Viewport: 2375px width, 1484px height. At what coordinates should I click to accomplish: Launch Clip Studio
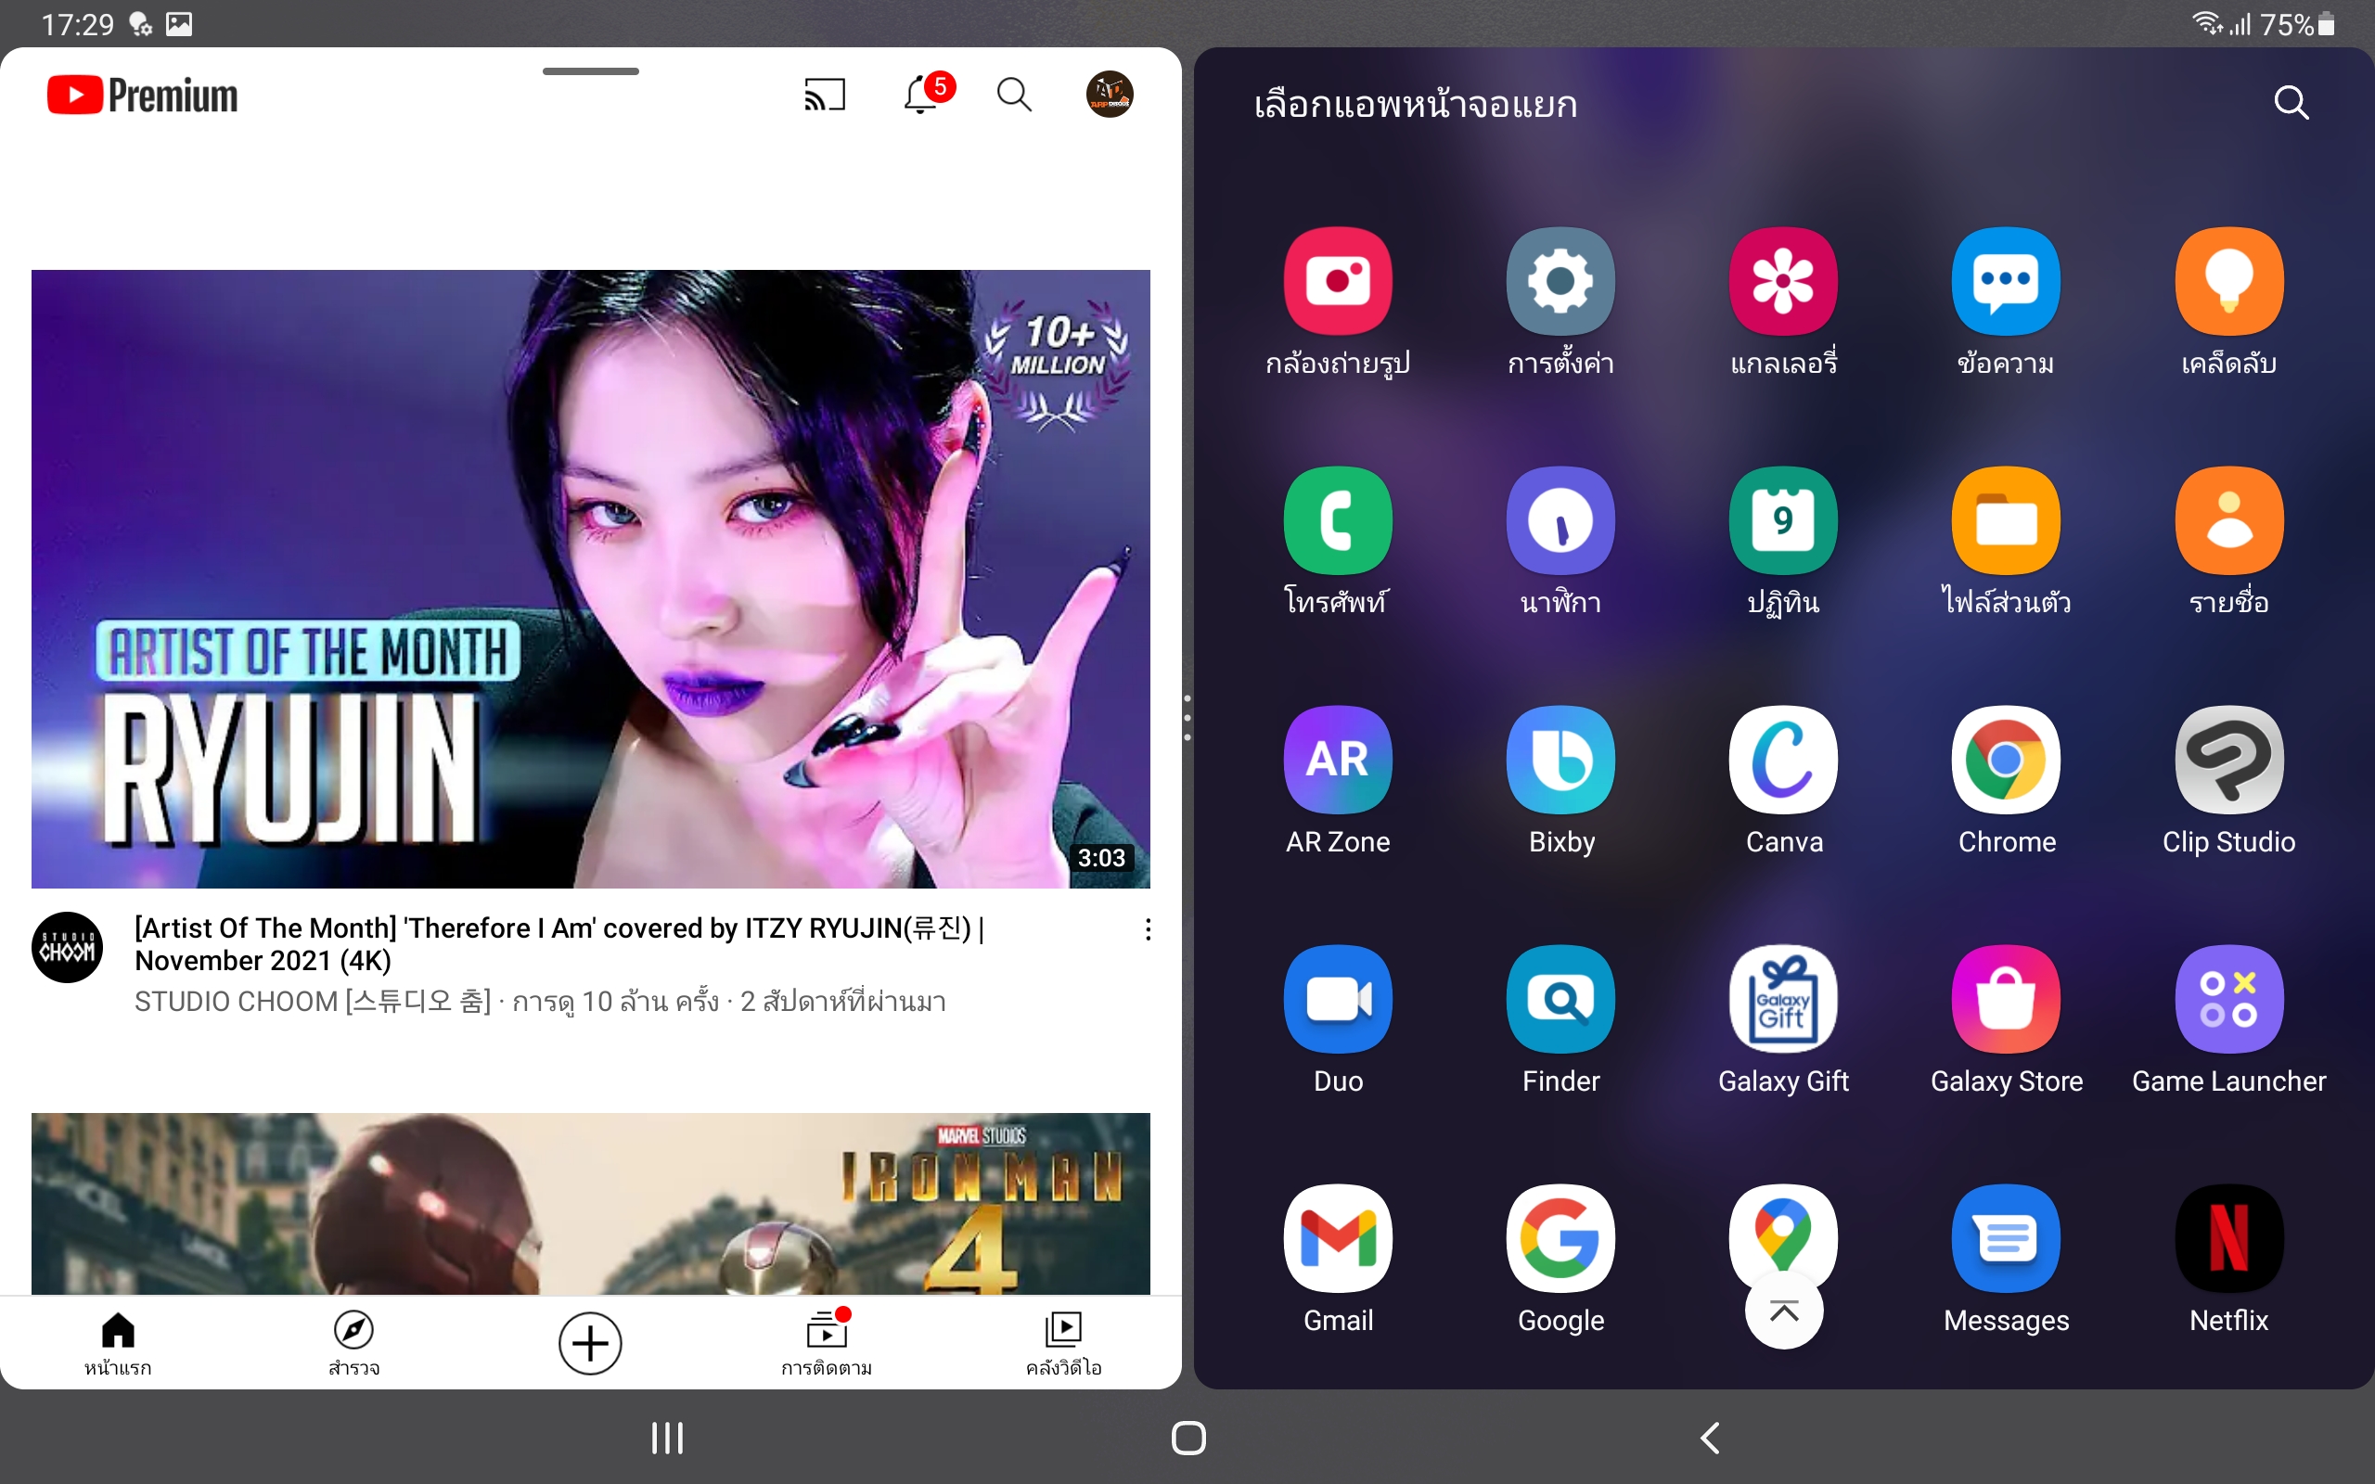pyautogui.click(x=2228, y=760)
